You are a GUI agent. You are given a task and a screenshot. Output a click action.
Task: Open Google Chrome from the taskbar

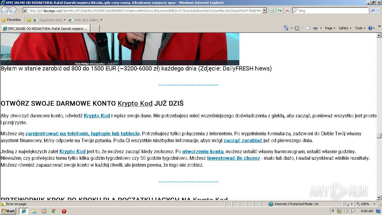coord(54,211)
